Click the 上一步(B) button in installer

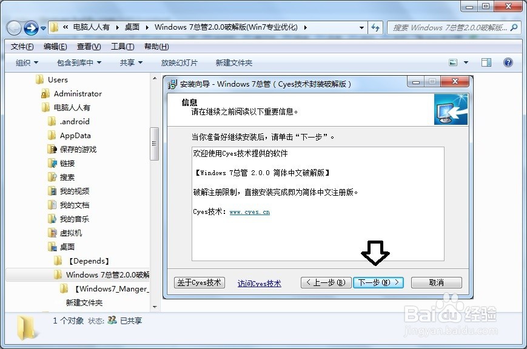(326, 282)
